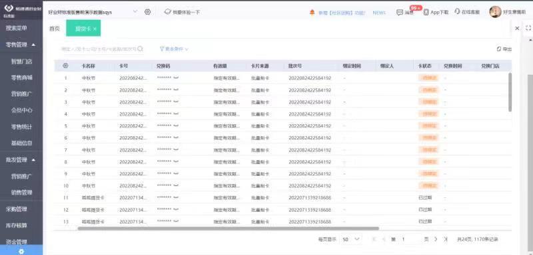Click card number cell in row 13
This screenshot has width=533, height=255.
coord(133,222)
